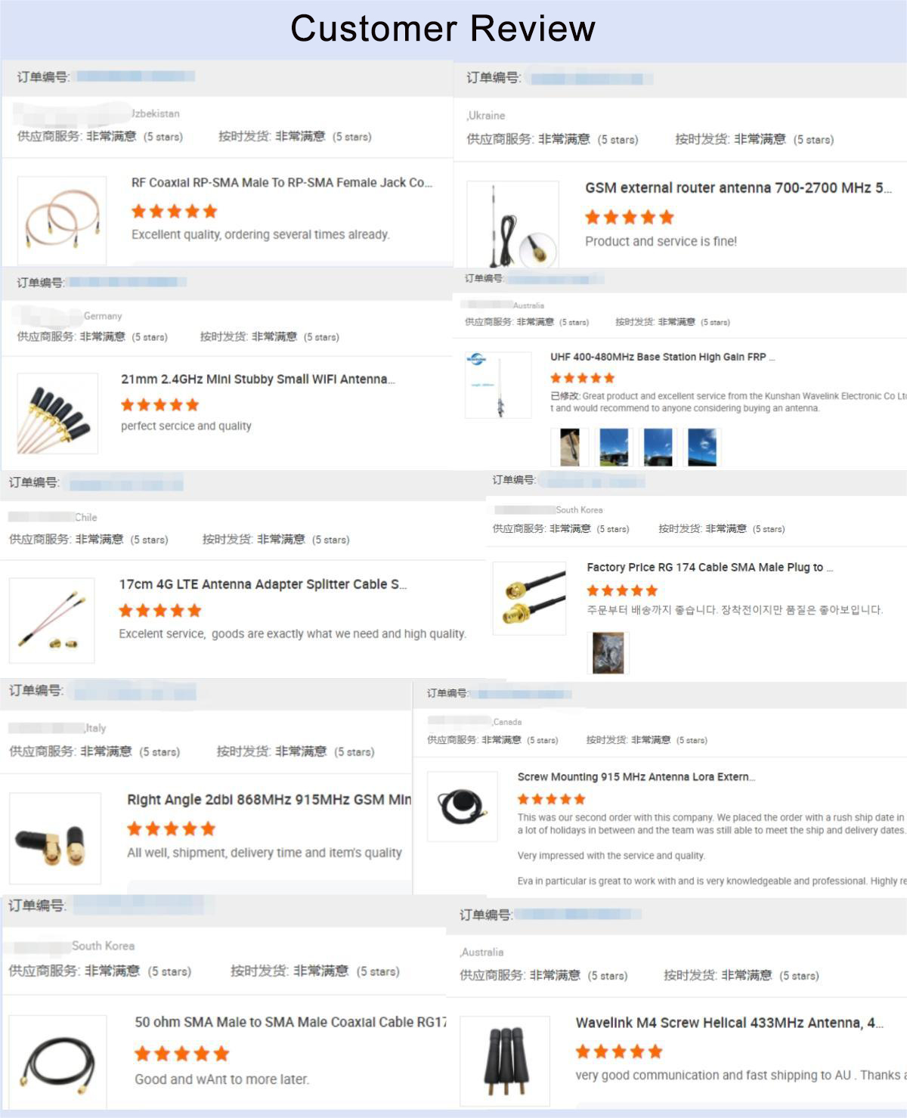907x1118 pixels.
Task: View the first review photo under the UHF antenna
Action: point(569,447)
